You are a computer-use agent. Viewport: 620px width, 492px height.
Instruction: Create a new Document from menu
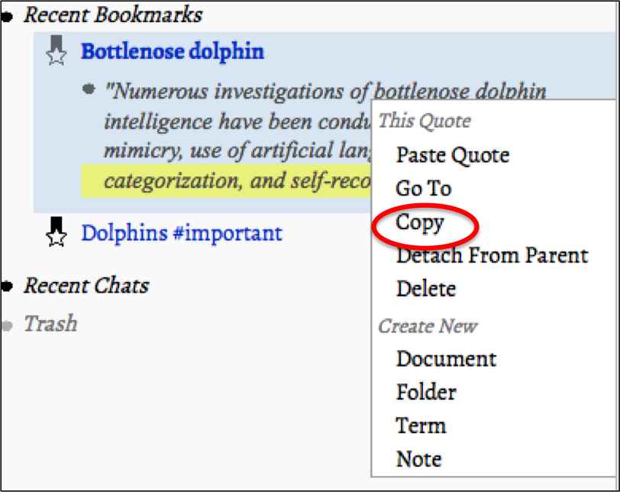pyautogui.click(x=446, y=358)
